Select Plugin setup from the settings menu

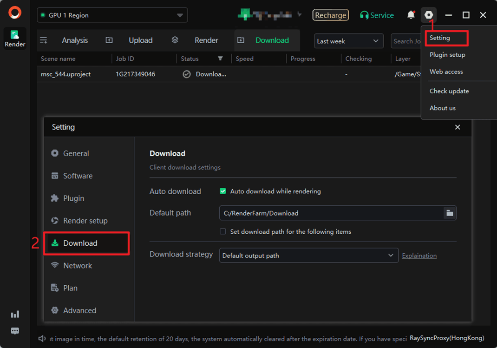[x=447, y=55]
